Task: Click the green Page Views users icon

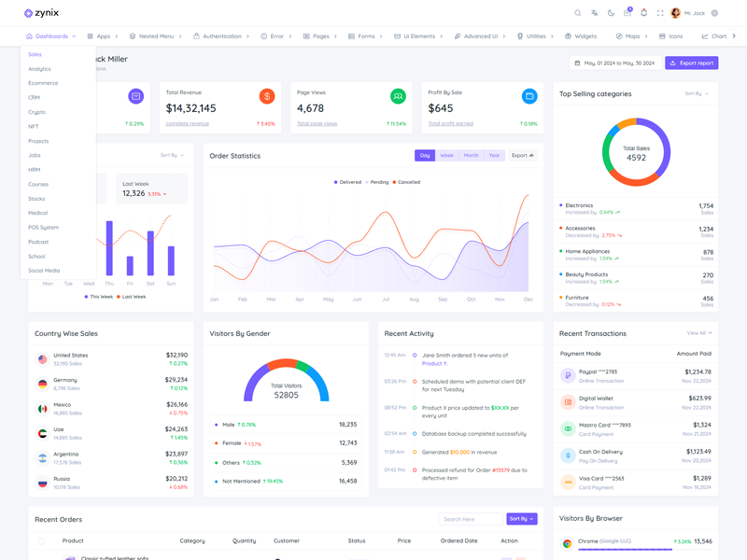Action: (398, 96)
